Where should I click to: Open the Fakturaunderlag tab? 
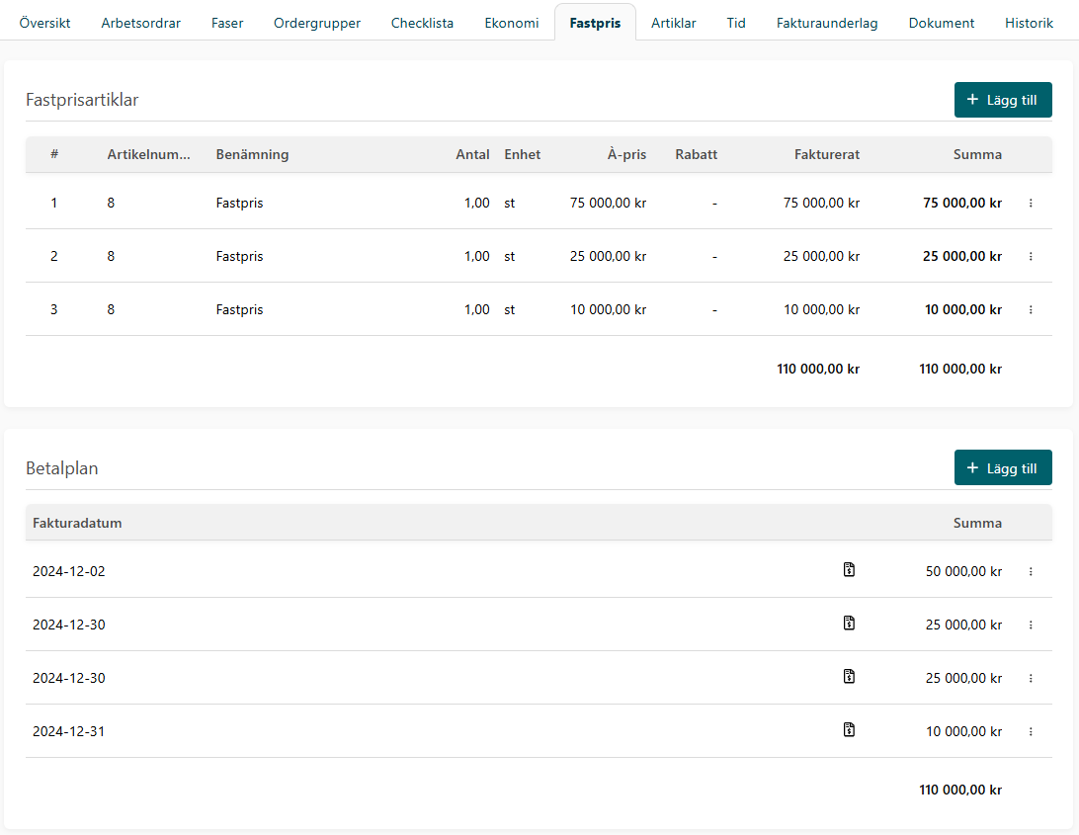pos(826,23)
